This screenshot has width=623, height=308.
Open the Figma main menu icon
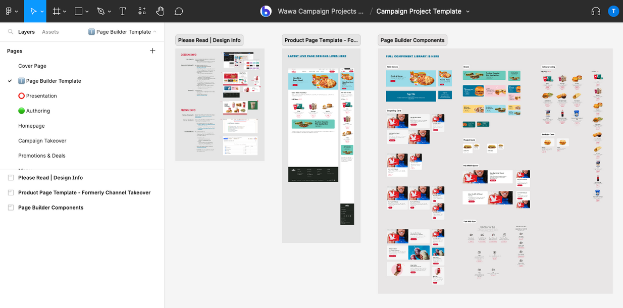click(x=9, y=11)
